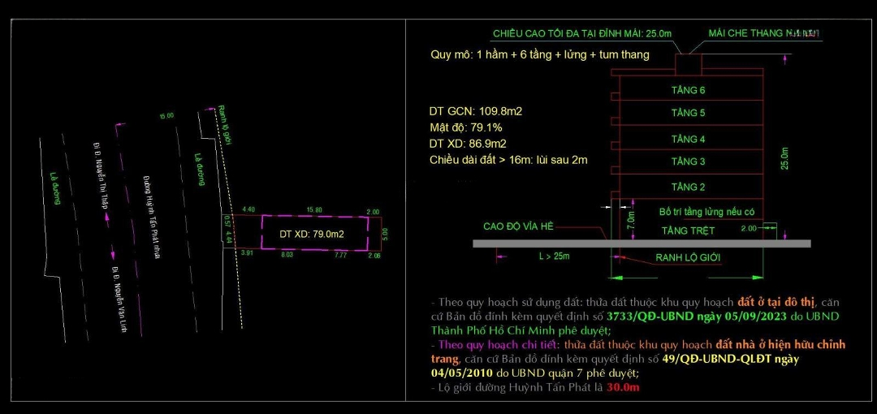Select the maximum roof height 25.0m title
This screenshot has height=414, width=877.
tap(582, 34)
